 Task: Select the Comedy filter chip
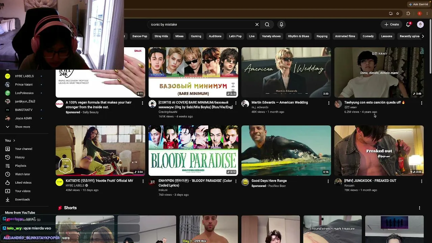click(368, 36)
